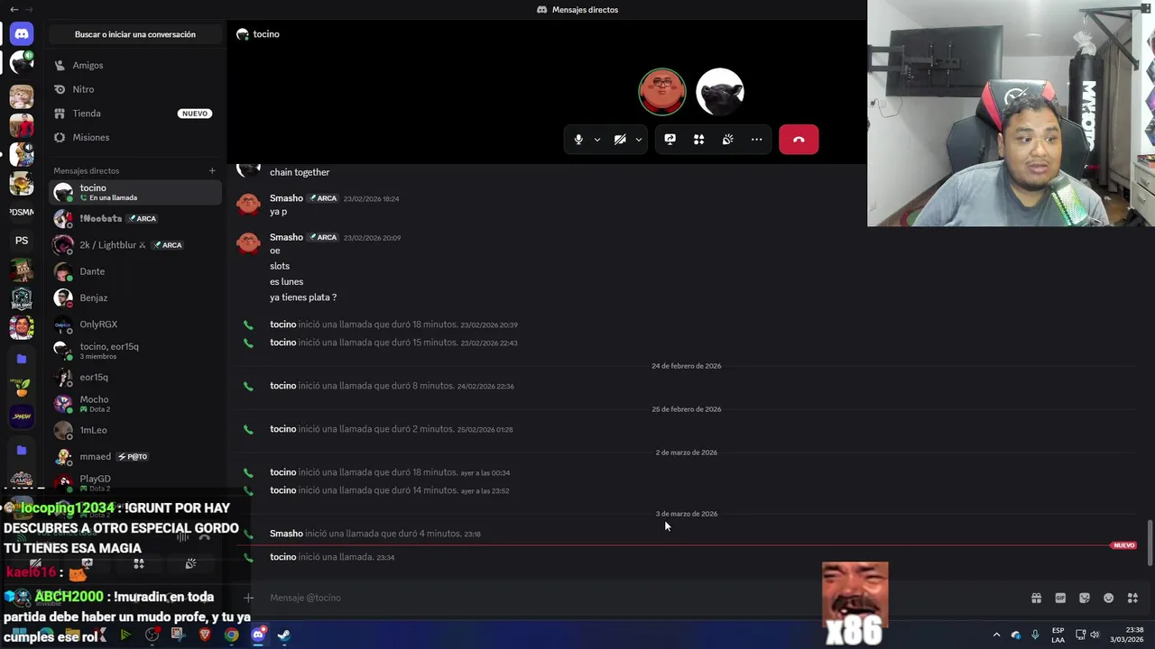The height and width of the screenshot is (649, 1155).
Task: Switch ESP LAA keyboard language indicator
Action: pyautogui.click(x=1058, y=635)
